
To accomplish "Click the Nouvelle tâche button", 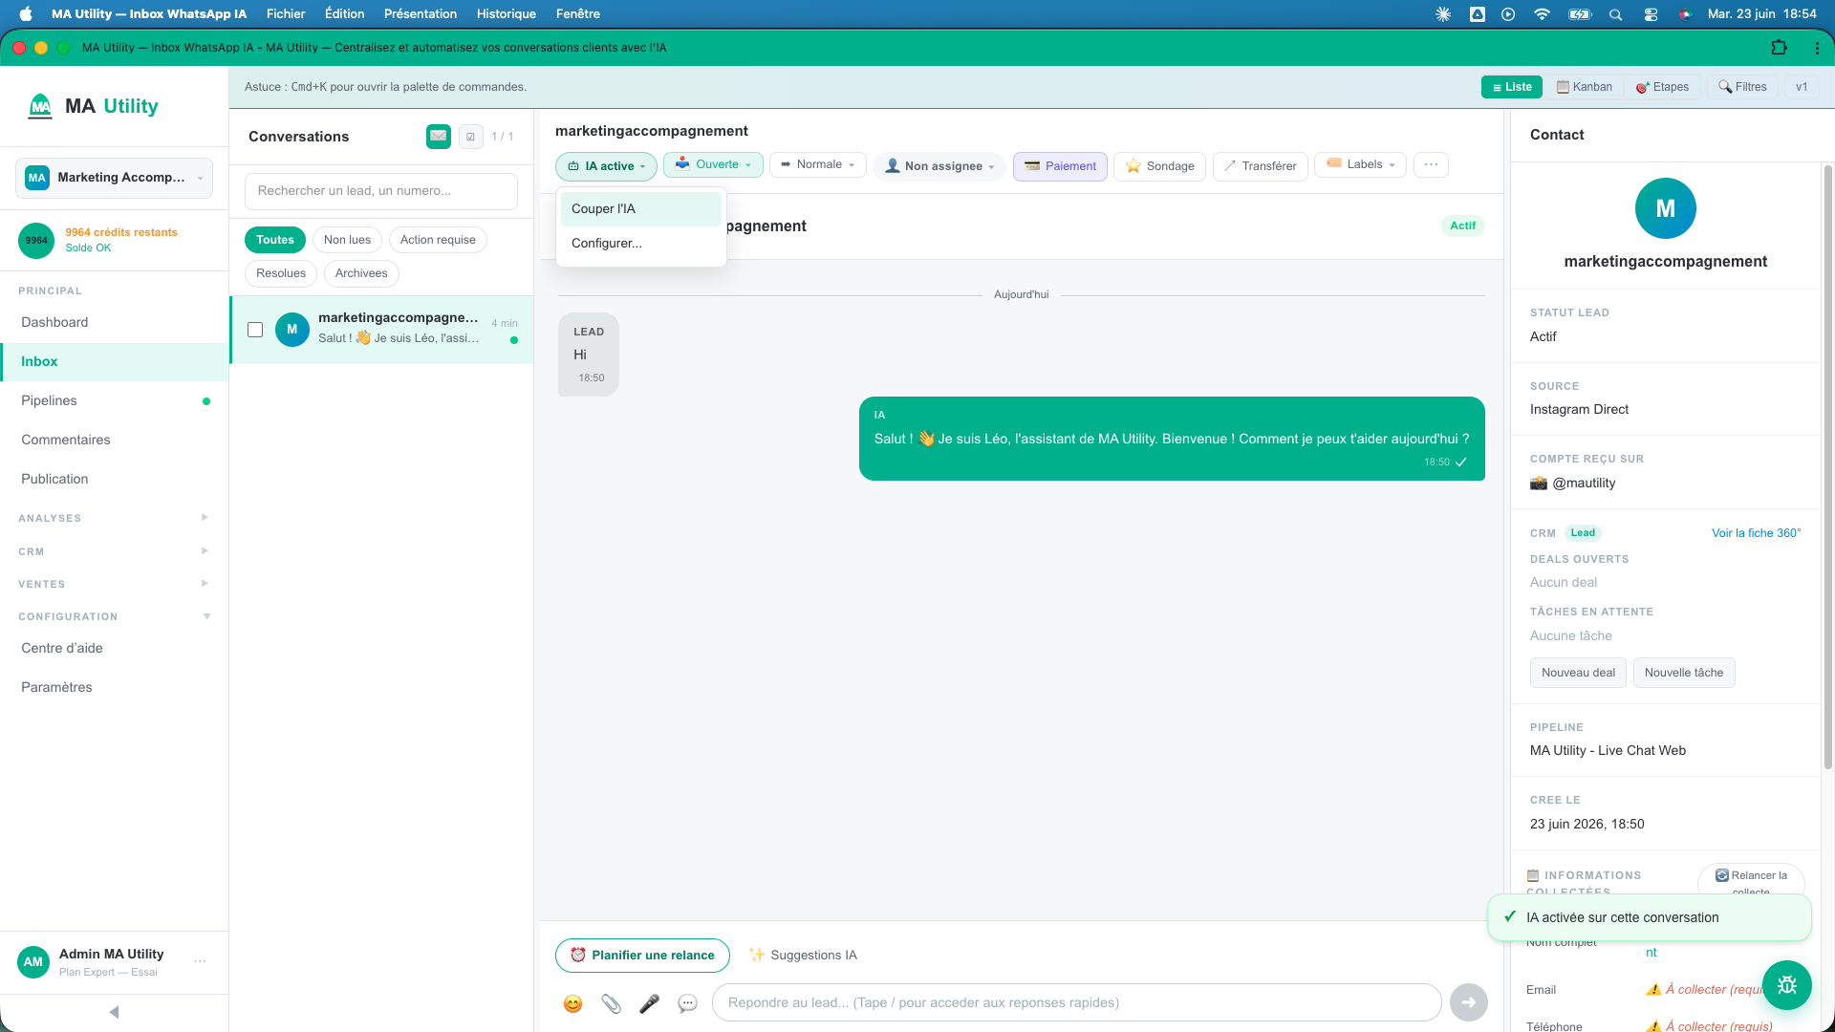I will 1684,673.
